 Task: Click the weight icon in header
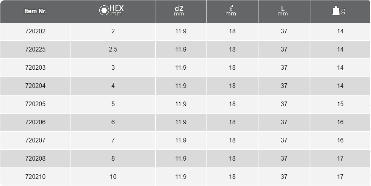tap(336, 11)
